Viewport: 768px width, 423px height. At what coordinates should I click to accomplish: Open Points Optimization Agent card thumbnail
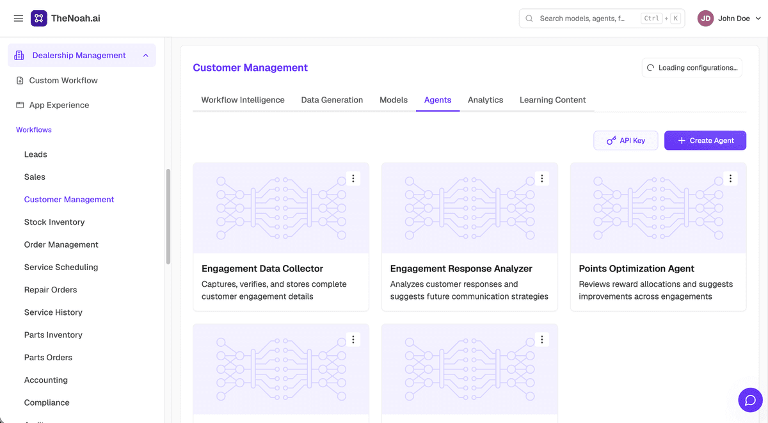point(659,208)
